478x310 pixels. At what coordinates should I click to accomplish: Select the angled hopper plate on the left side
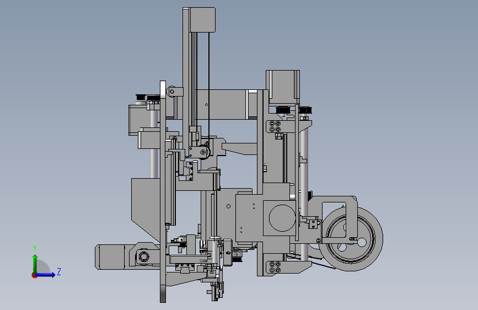point(146,210)
